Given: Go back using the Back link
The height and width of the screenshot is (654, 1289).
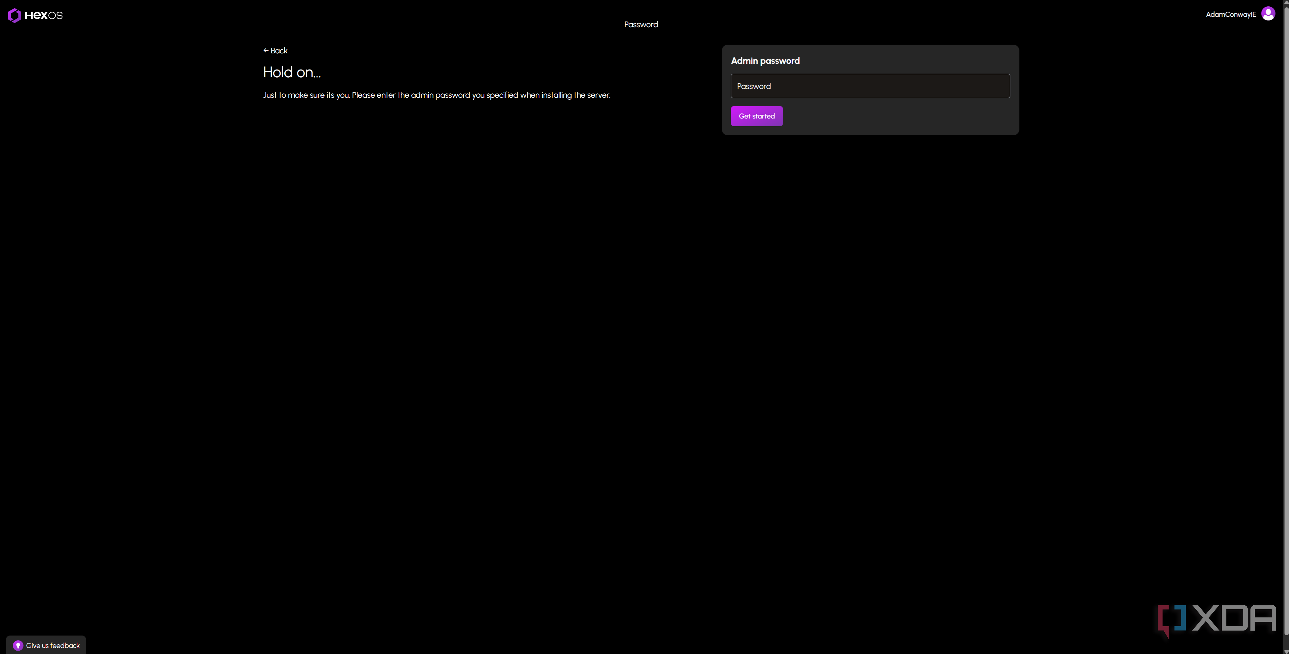Looking at the screenshot, I should tap(275, 50).
